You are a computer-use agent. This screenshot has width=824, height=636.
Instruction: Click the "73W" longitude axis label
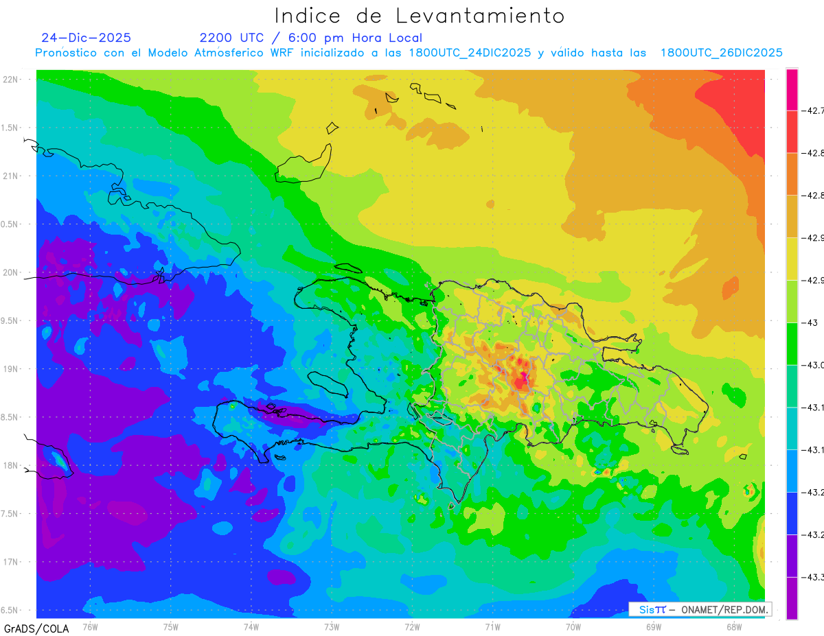tap(332, 626)
